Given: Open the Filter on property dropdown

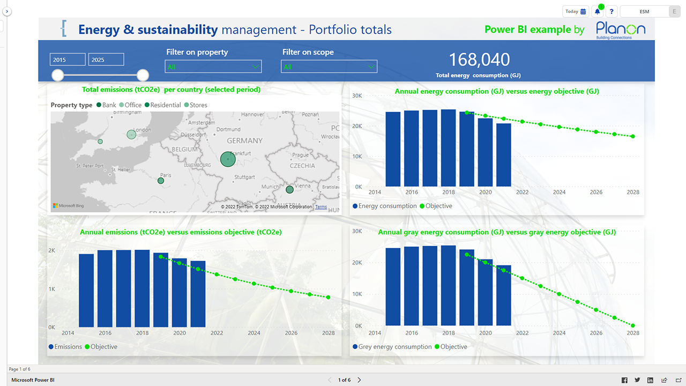Looking at the screenshot, I should coord(213,66).
